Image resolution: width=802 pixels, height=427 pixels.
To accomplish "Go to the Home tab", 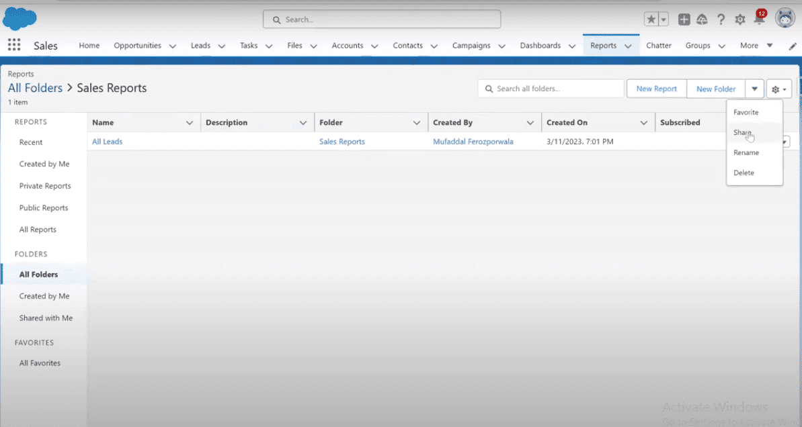I will 89,46.
